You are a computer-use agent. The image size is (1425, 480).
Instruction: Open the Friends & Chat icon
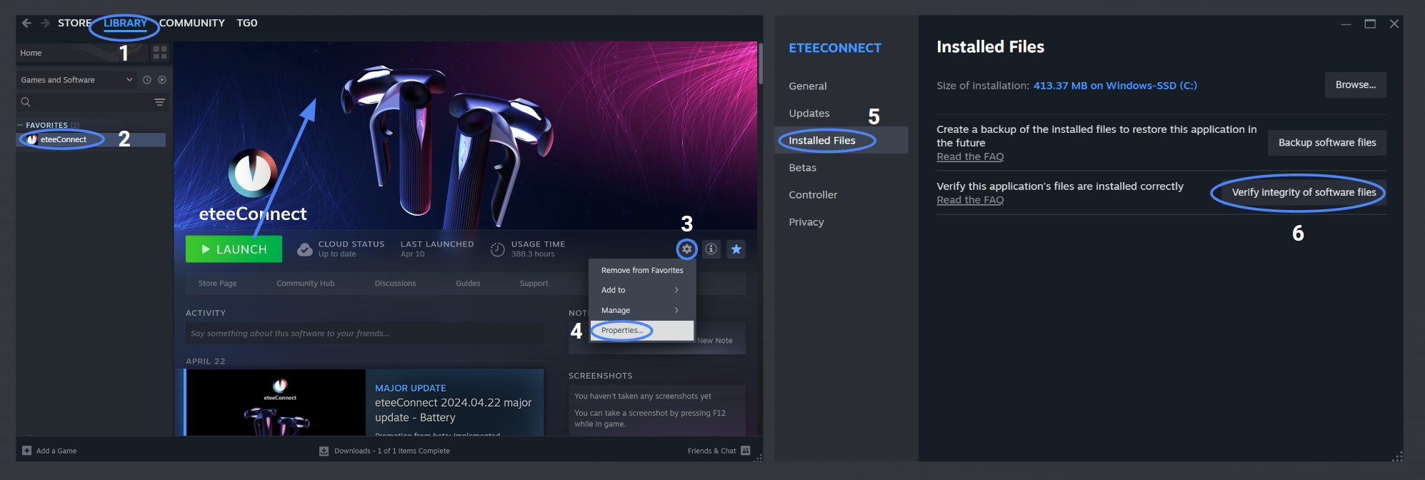(x=746, y=451)
